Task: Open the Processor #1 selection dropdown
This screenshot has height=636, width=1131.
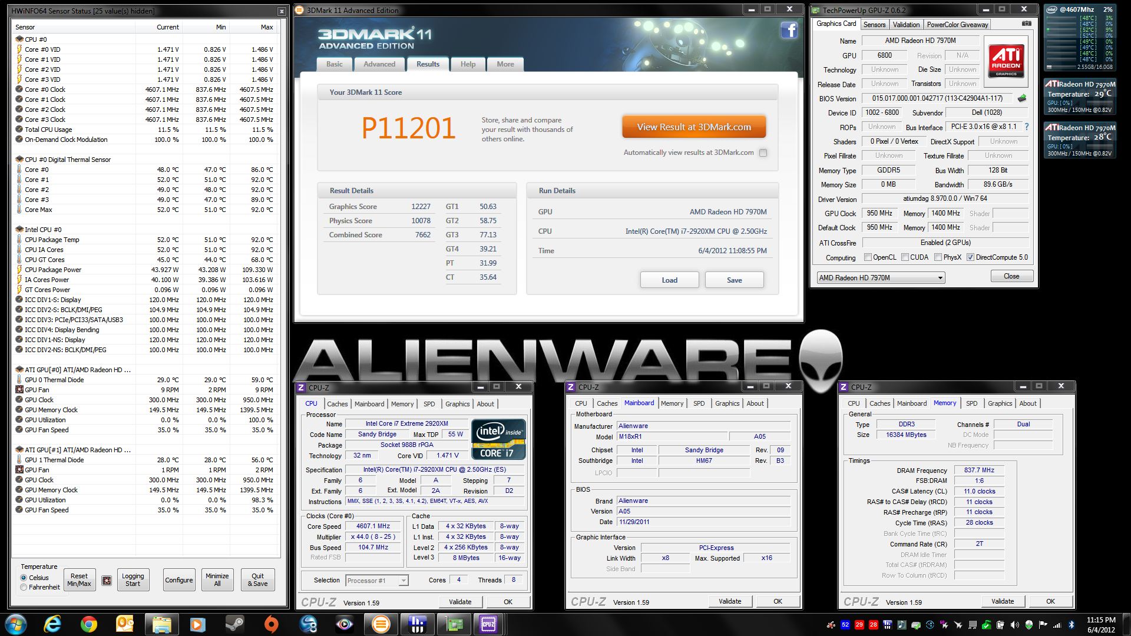Action: click(x=377, y=581)
